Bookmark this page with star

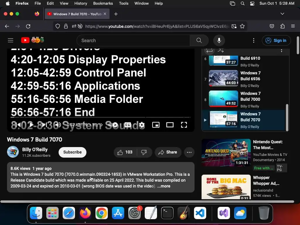coord(242,26)
